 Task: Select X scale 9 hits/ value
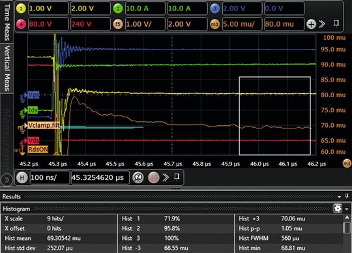tap(55, 218)
